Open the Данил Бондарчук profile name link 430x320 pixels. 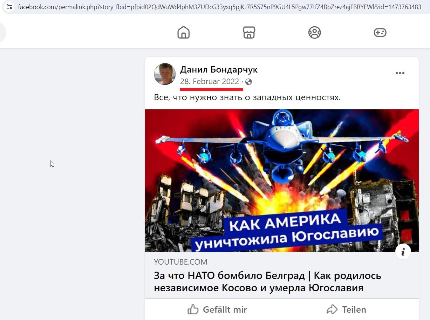(x=219, y=70)
